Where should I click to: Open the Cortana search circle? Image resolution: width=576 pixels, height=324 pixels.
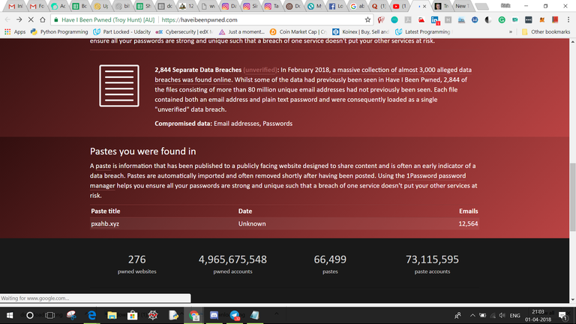point(30,315)
